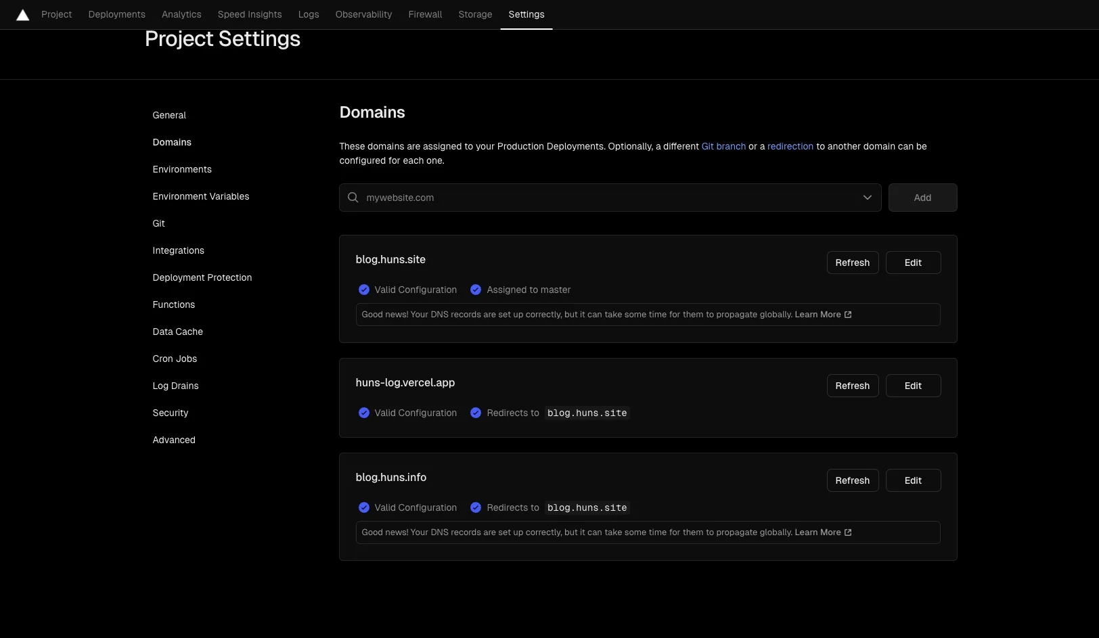
Task: Refresh the huns-log.vercel.app domain
Action: [853, 386]
